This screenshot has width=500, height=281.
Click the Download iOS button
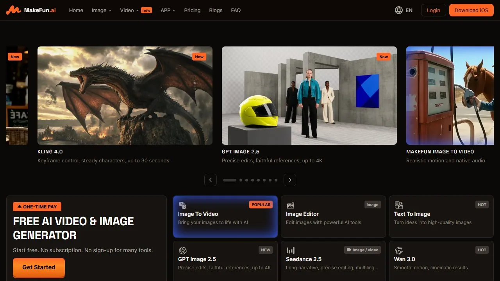coord(471,10)
